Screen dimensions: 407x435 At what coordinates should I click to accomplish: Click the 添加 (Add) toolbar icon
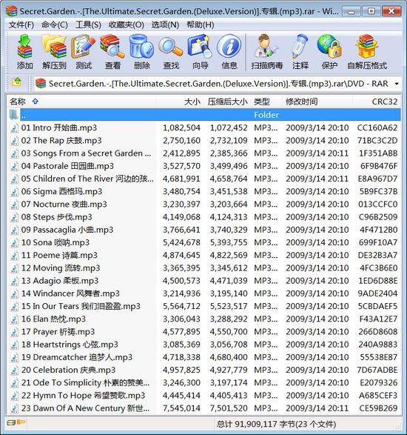click(x=24, y=52)
